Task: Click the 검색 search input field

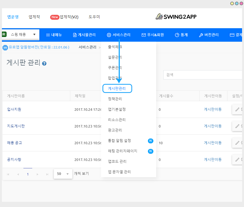Action: pos(202,75)
